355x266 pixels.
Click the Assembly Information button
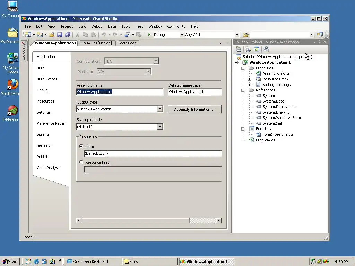(194, 109)
